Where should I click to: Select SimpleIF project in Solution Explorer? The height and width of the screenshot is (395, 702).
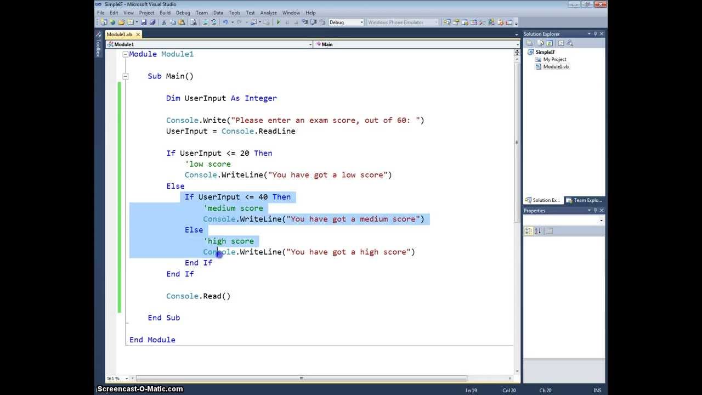click(545, 52)
